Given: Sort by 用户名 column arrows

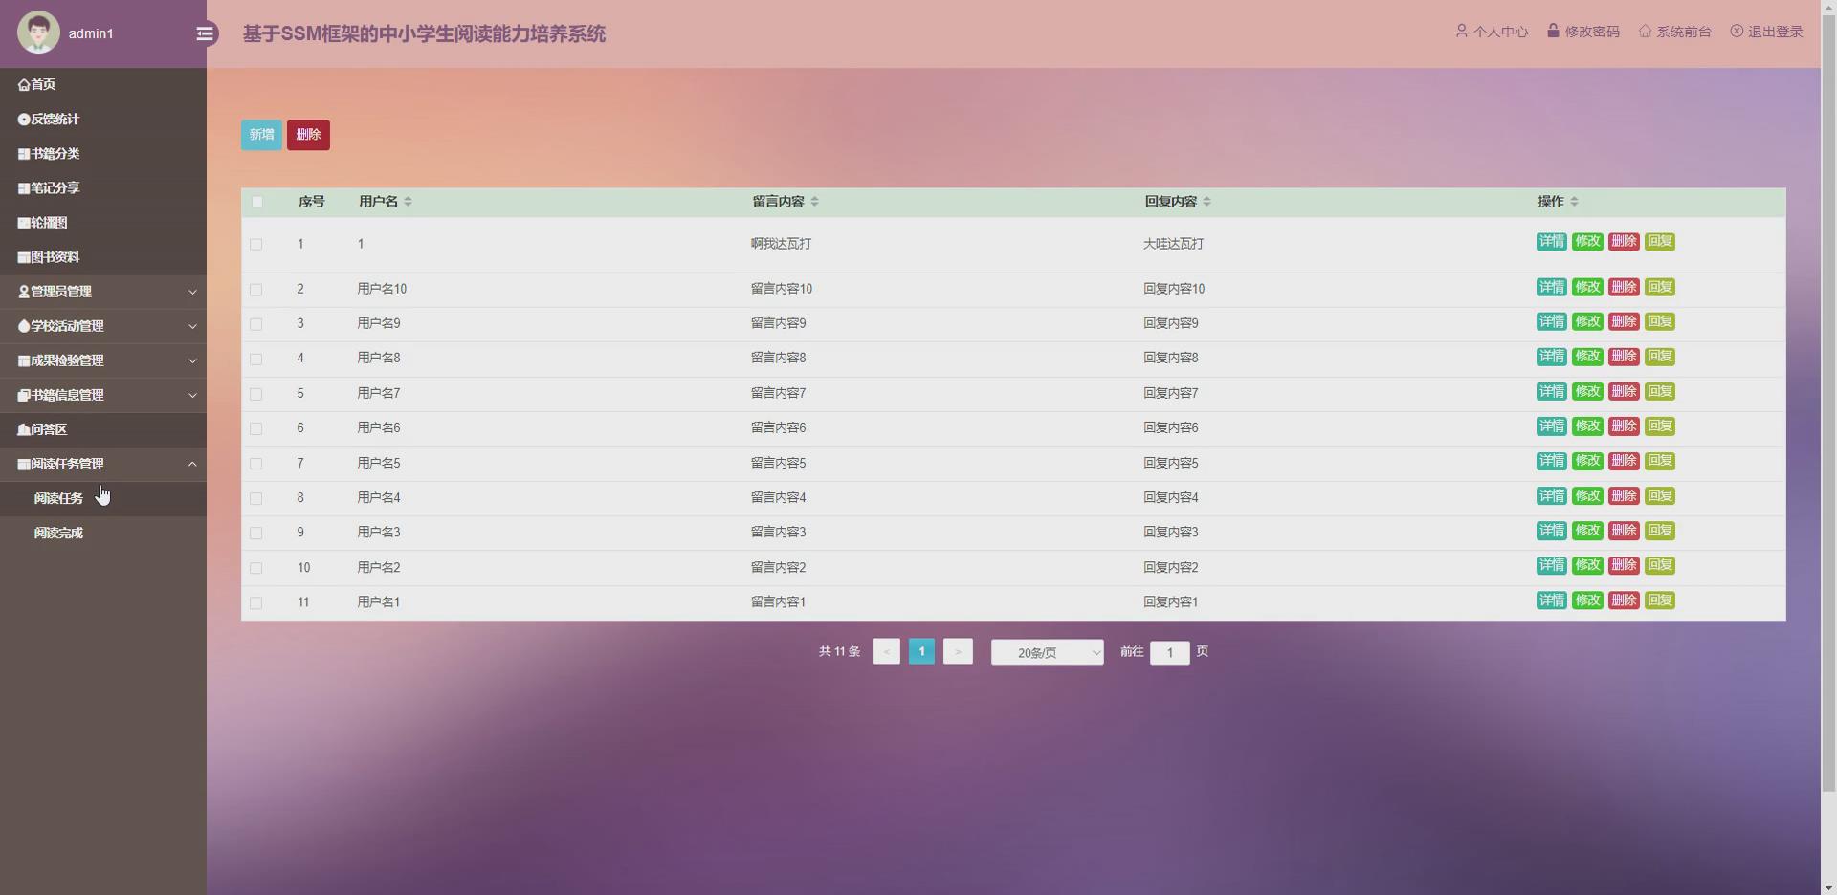Looking at the screenshot, I should pyautogui.click(x=409, y=202).
